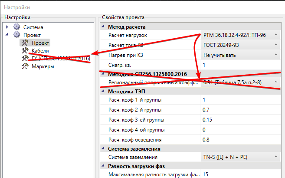
Task: Edit the Расч. коэф 2-й группы value
Action: click(x=240, y=109)
